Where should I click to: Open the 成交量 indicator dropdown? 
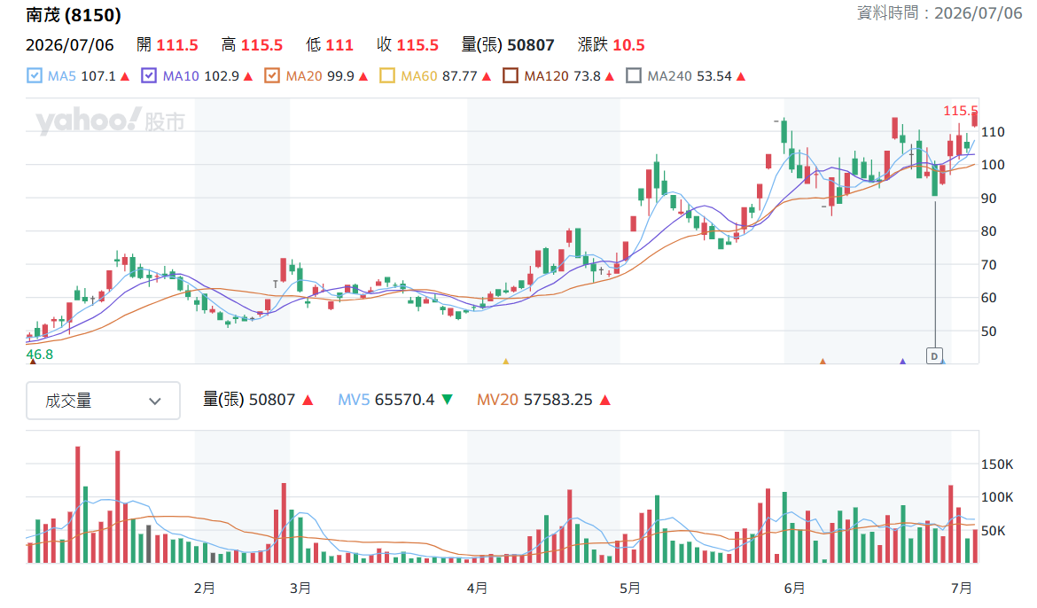[103, 401]
